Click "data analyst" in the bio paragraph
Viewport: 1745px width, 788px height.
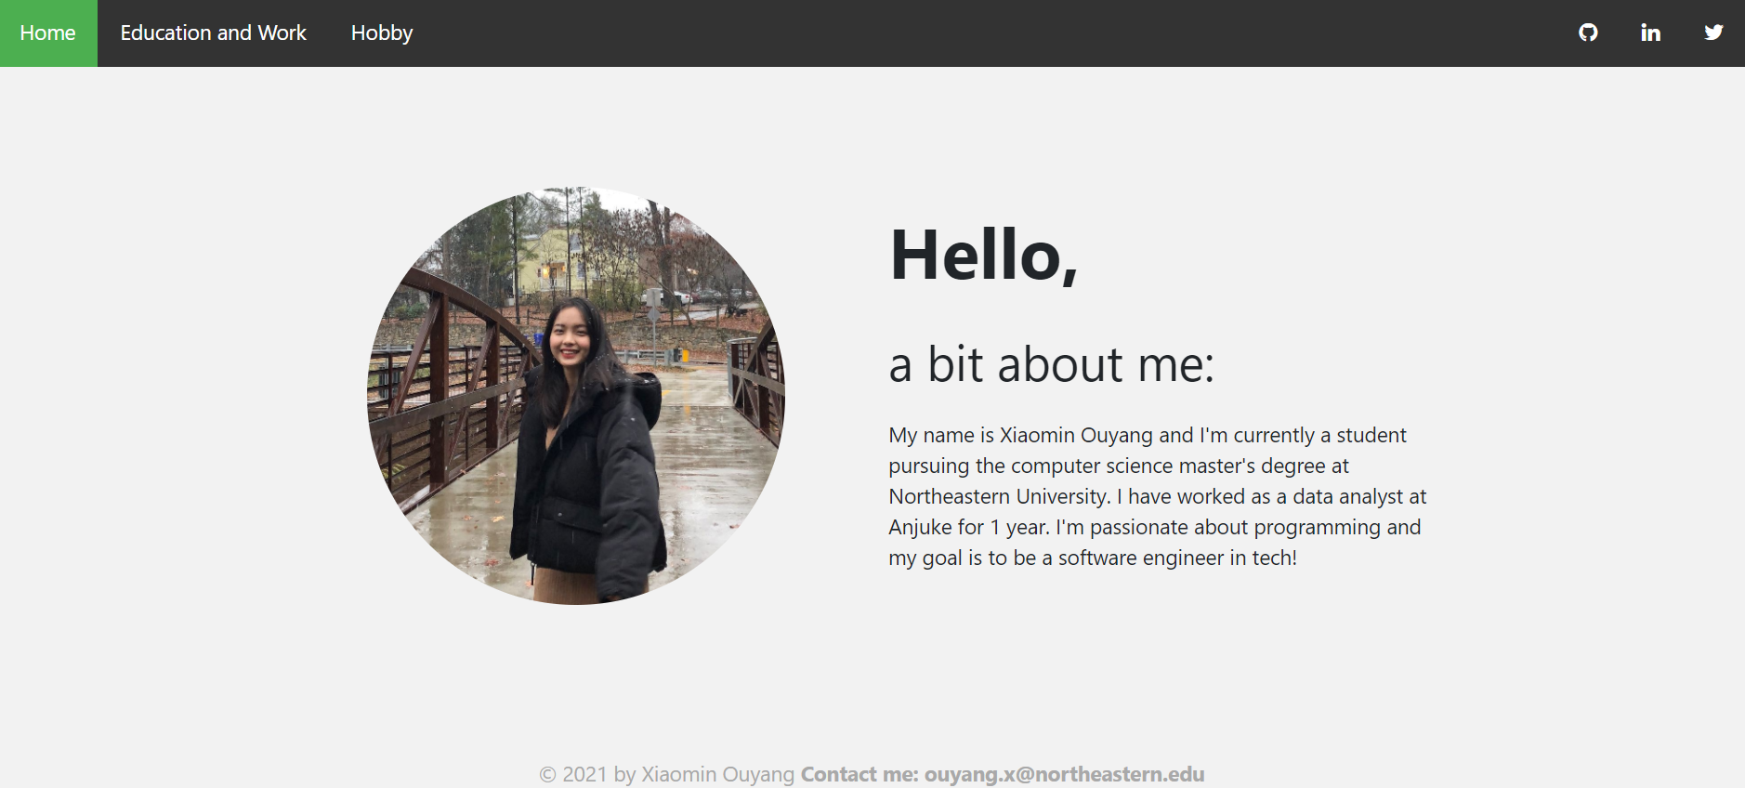[1347, 496]
